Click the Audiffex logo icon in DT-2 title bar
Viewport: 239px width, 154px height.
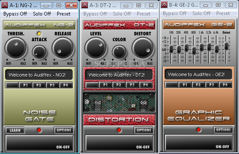click(85, 5)
